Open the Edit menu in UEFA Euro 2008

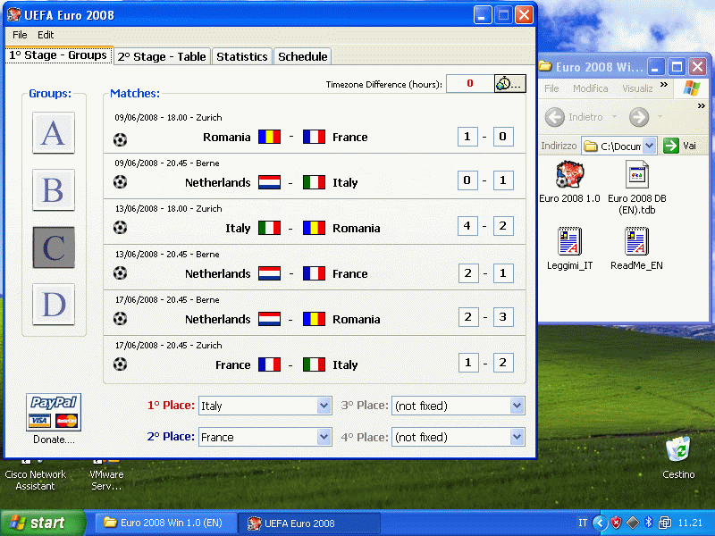(x=46, y=35)
